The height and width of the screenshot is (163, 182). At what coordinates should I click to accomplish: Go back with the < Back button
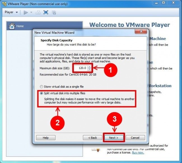tap(92, 138)
